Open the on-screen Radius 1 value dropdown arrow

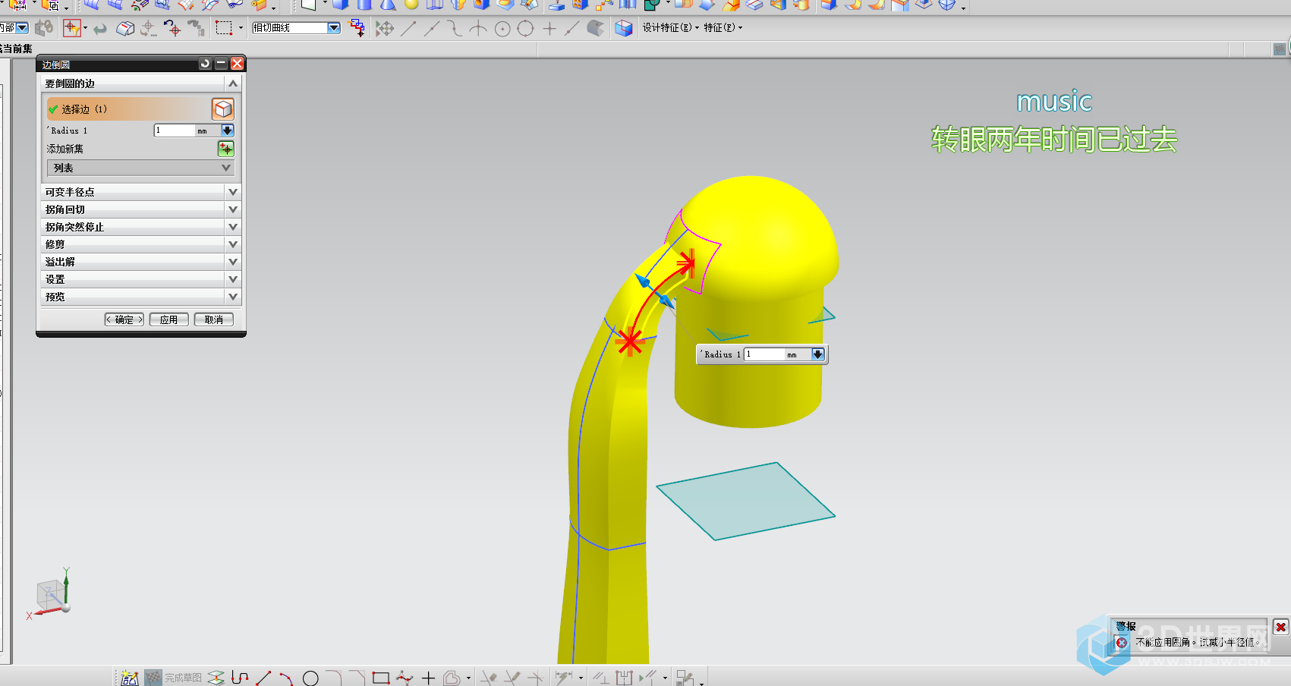tap(817, 354)
